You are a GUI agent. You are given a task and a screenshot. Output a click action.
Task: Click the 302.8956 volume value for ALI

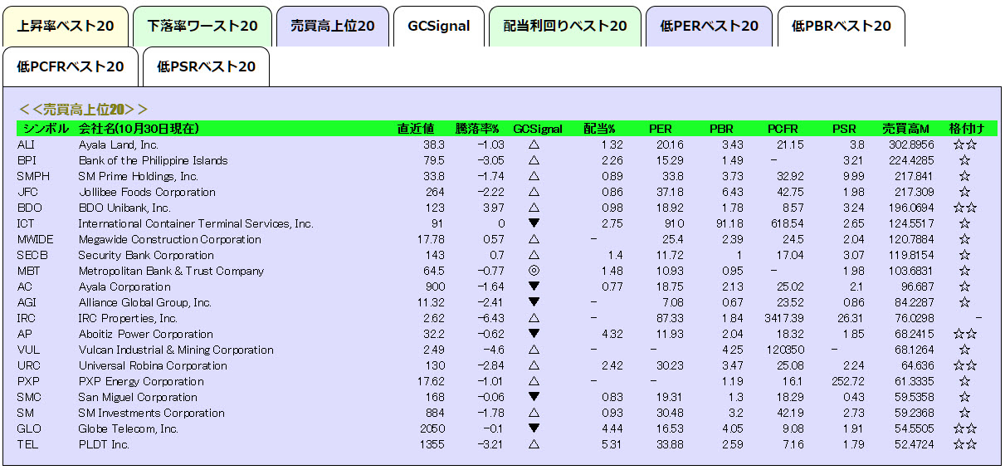tap(911, 144)
